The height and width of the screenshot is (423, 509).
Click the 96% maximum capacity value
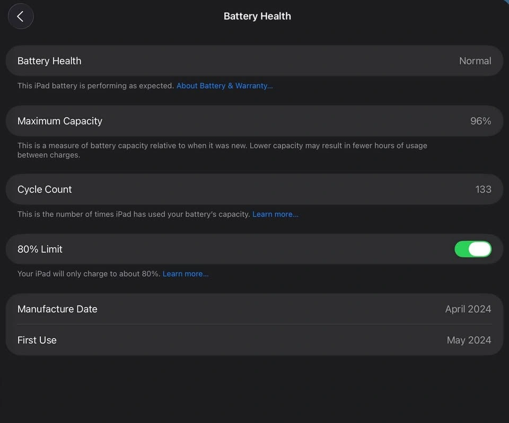[480, 121]
